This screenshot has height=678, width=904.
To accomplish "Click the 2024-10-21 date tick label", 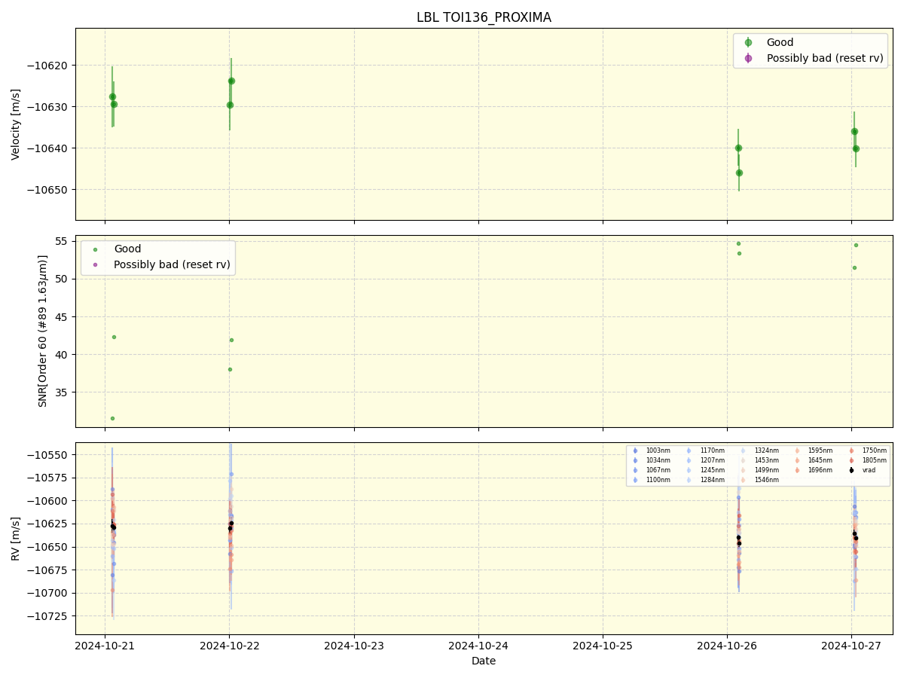I will (105, 645).
